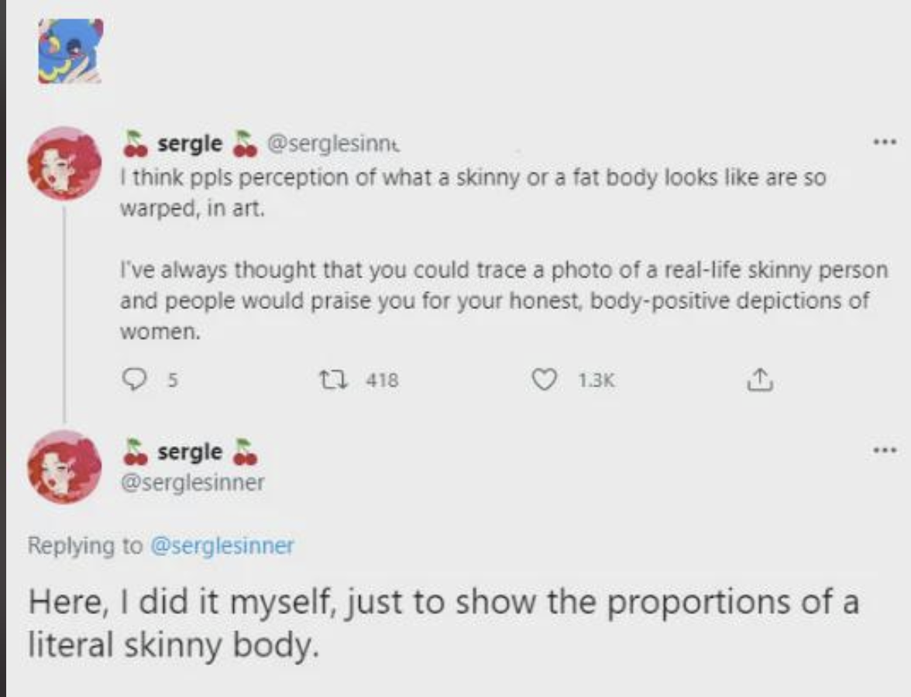The height and width of the screenshot is (697, 911).
Task: Click the @serglesinne handle in first tweet
Action: 332,143
